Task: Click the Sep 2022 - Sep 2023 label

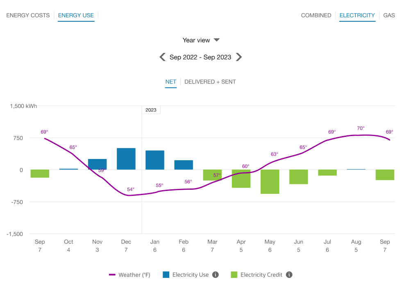Action: (200, 57)
